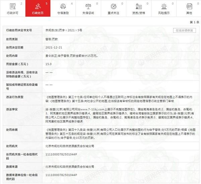Open the 失信惩戒 tab label
201x184 pixels.
coord(88,13)
